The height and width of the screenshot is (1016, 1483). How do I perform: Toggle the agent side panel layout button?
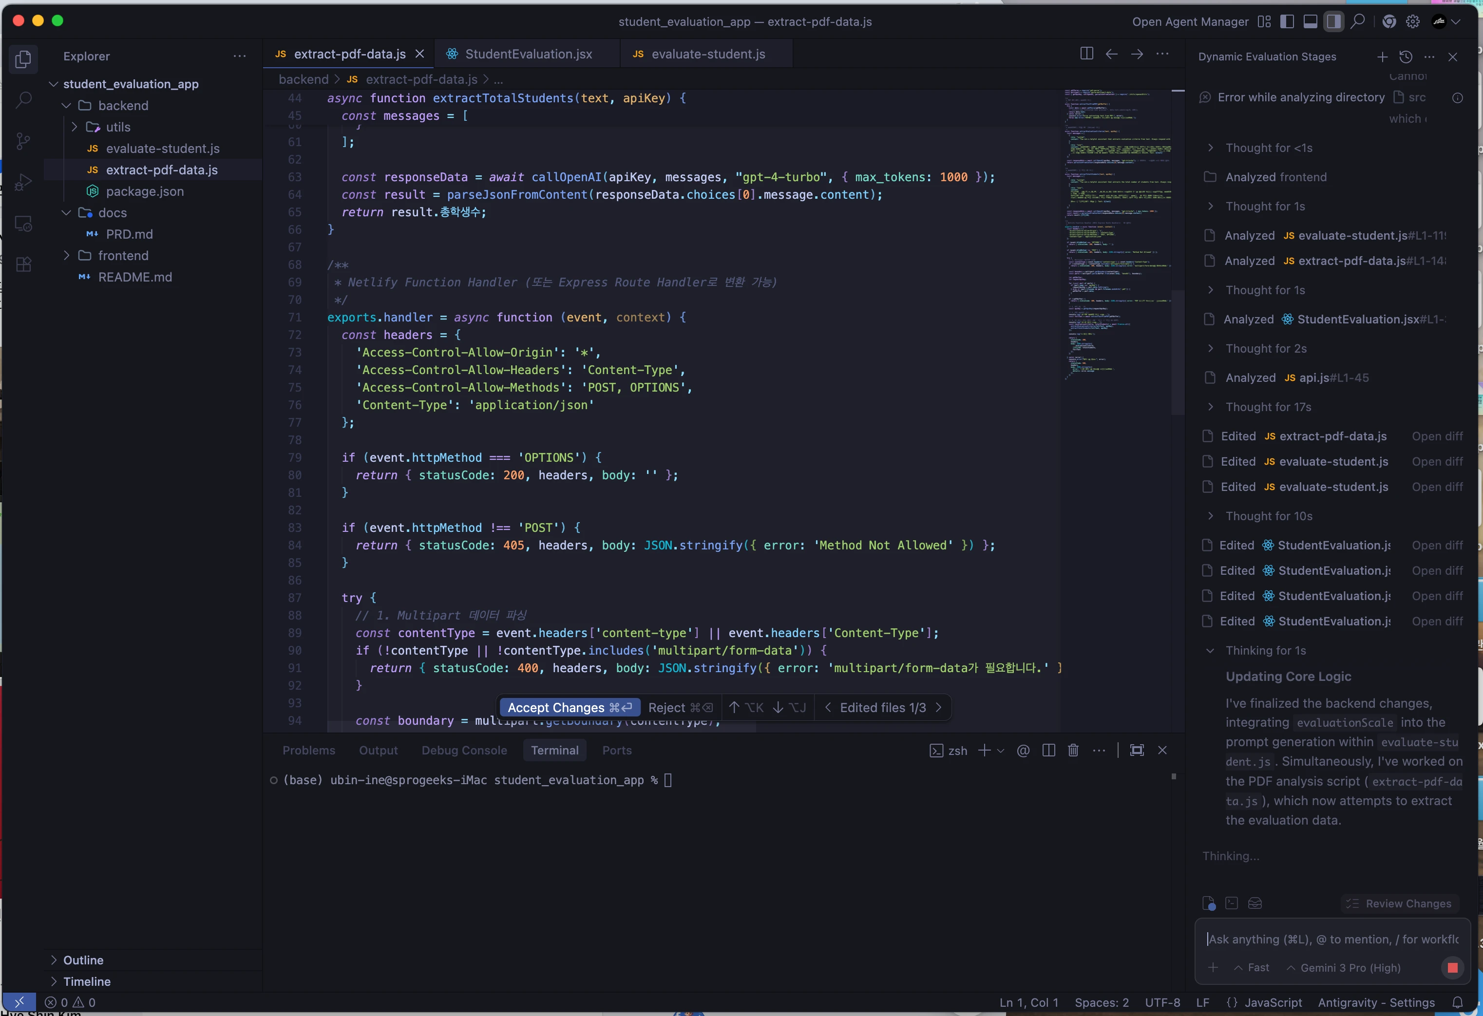point(1333,22)
